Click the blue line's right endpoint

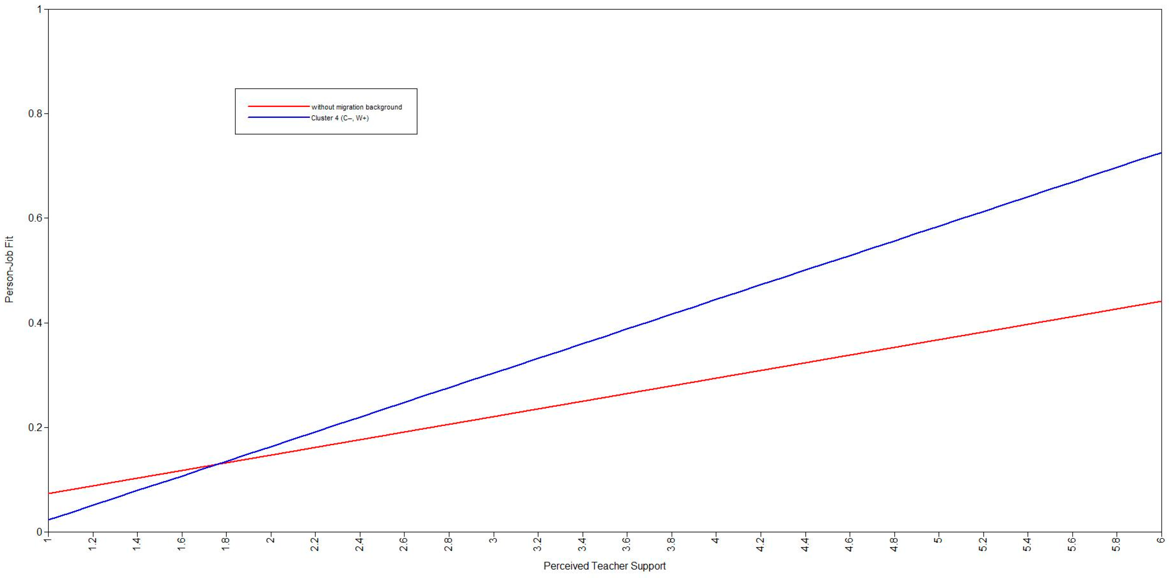[1160, 153]
